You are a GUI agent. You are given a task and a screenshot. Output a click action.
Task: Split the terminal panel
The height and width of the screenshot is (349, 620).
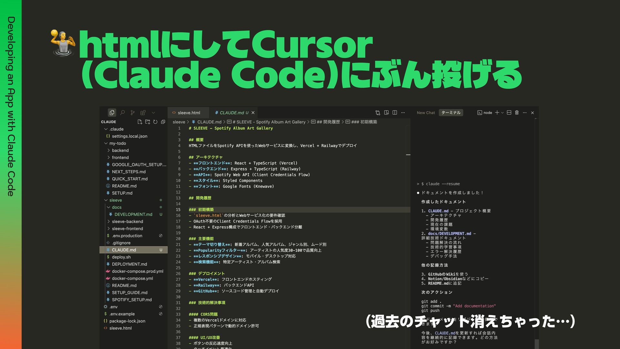coord(509,112)
